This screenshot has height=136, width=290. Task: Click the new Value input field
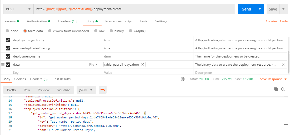[x=148, y=72]
